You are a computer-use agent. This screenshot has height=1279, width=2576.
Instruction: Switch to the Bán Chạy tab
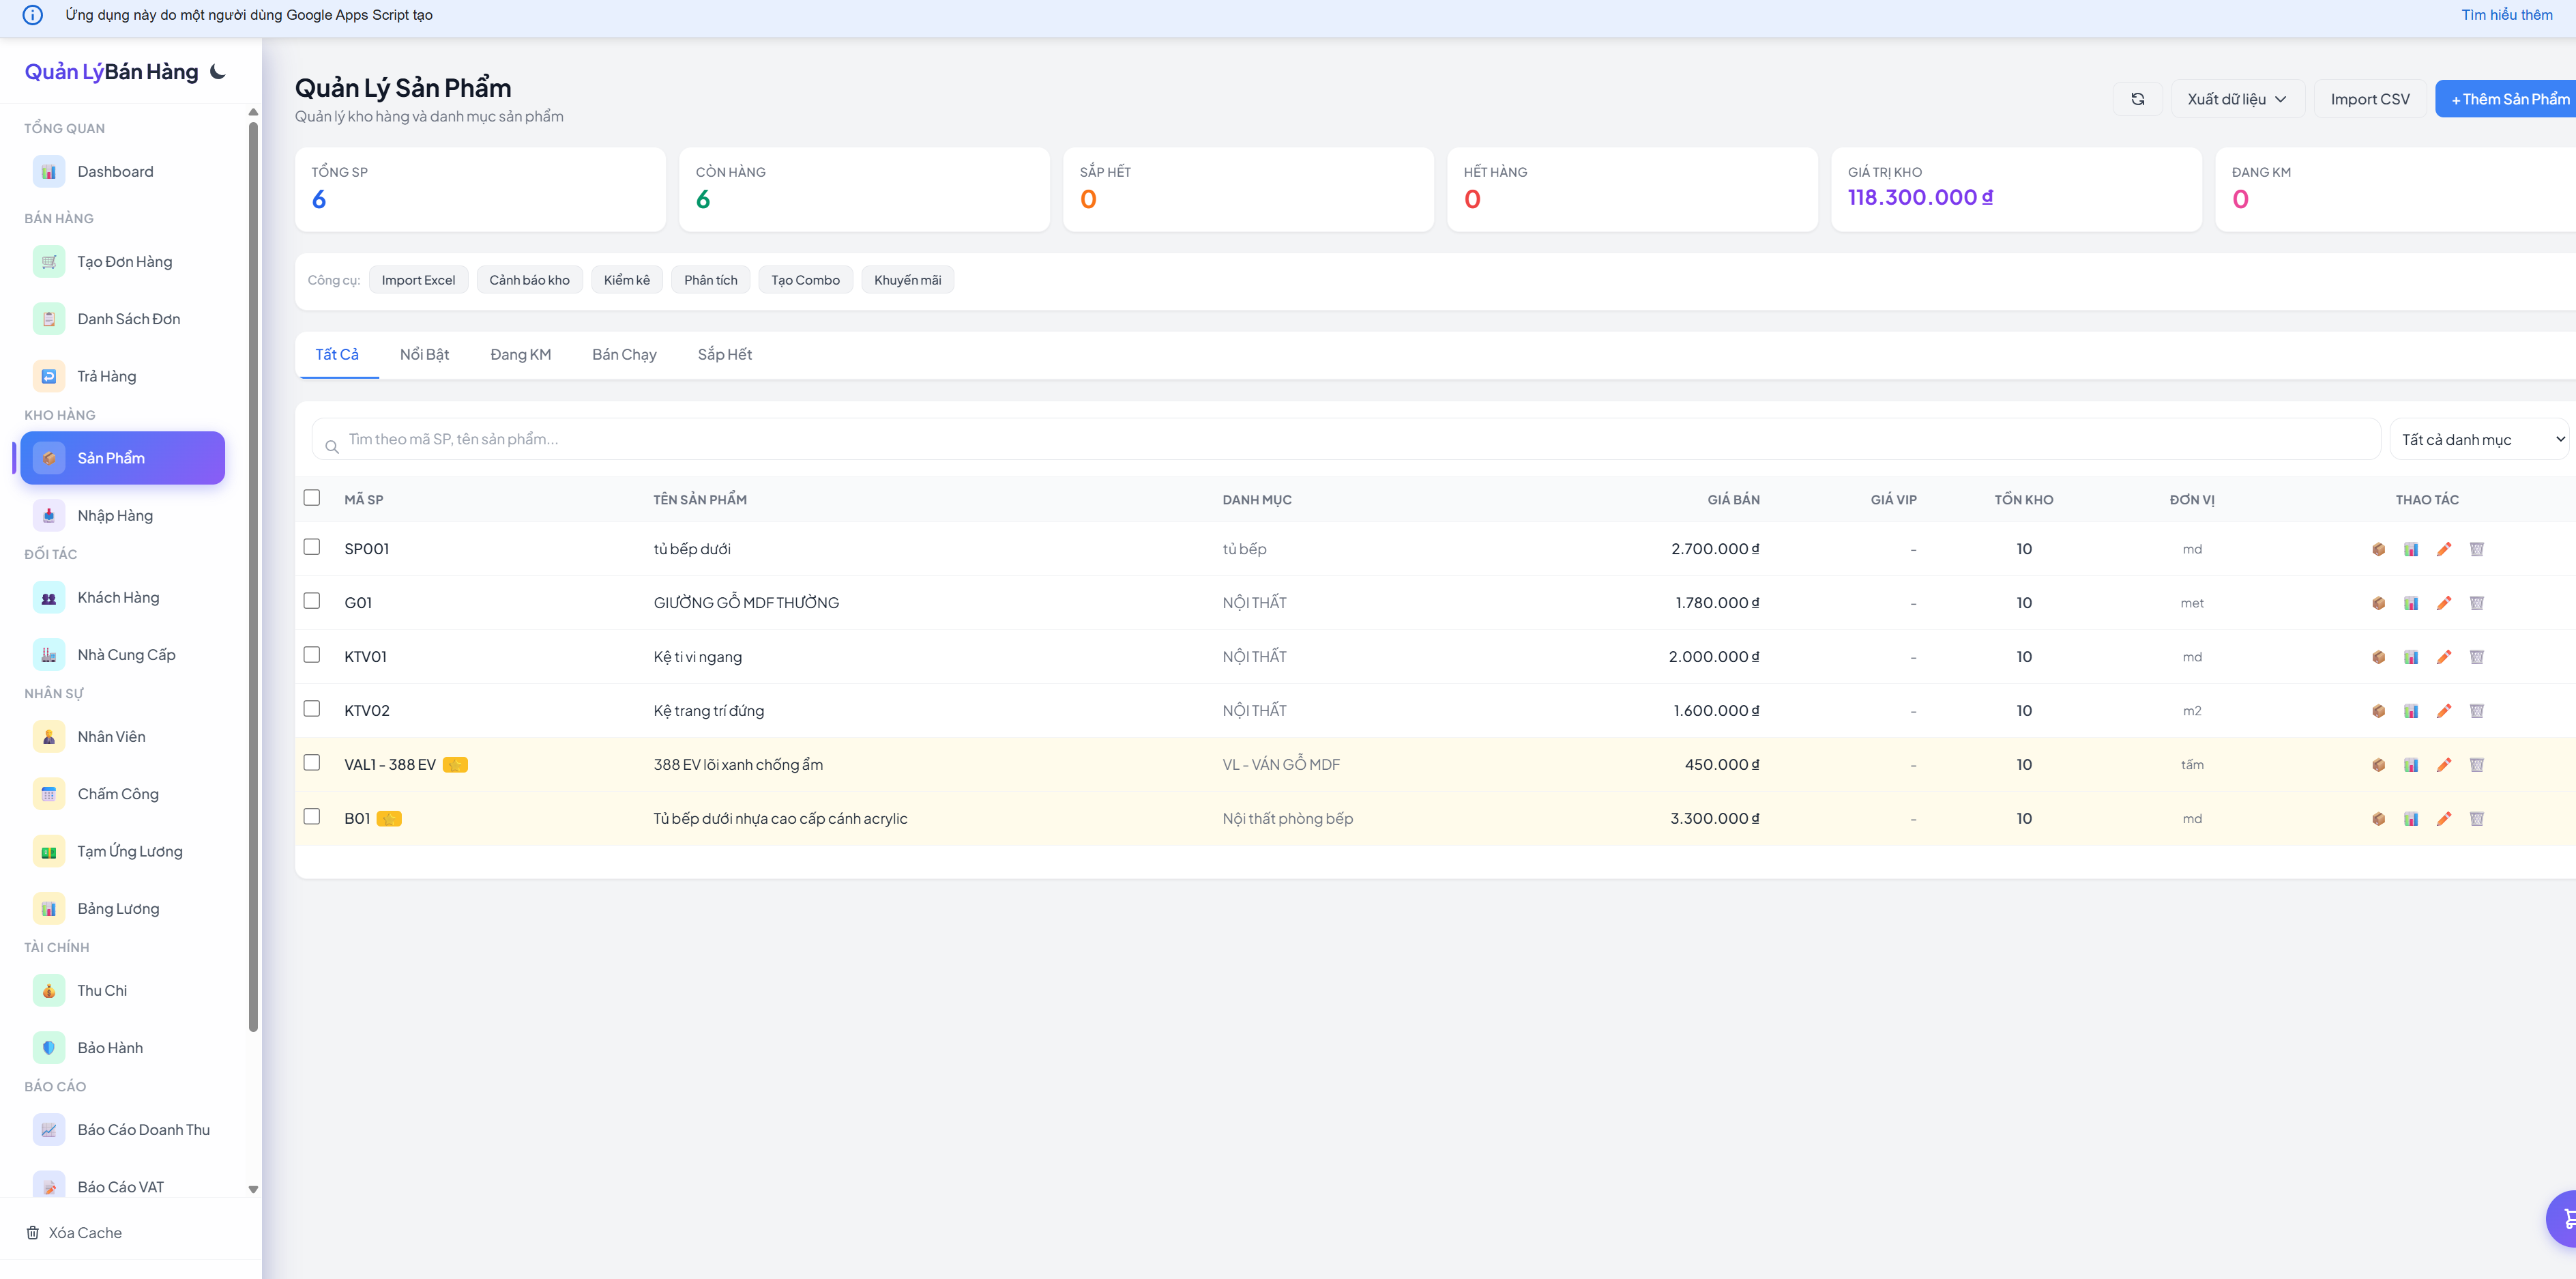pos(624,354)
